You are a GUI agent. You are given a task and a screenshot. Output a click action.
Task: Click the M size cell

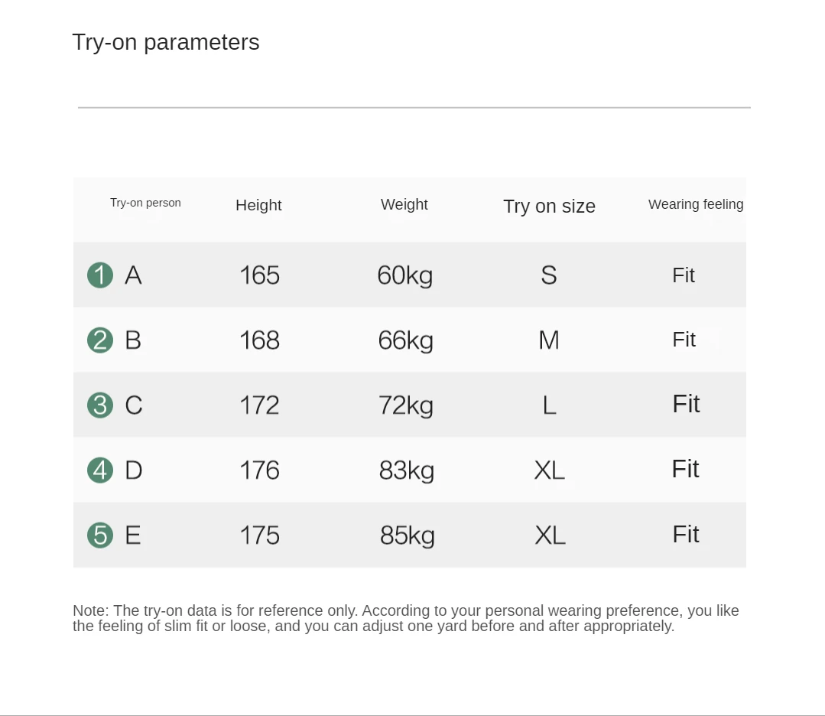[549, 340]
